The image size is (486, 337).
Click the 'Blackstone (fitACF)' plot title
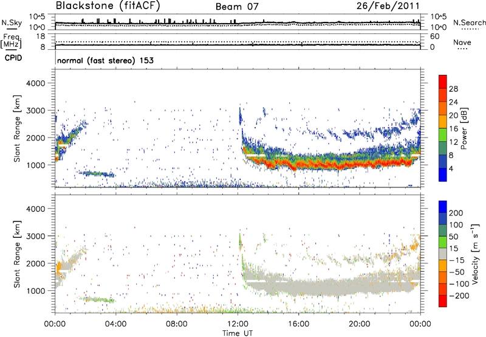(108, 5)
